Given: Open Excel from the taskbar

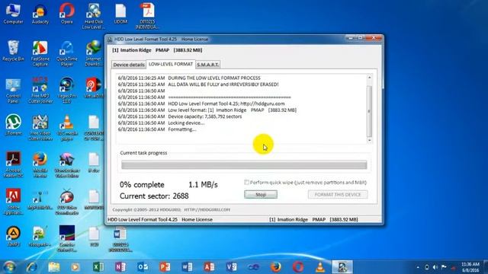Looking at the screenshot, I should tap(98, 267).
